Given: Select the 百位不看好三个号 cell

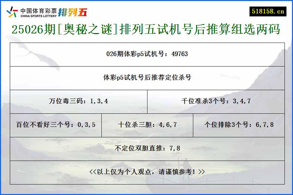Looking at the screenshot, I should pos(56,125).
